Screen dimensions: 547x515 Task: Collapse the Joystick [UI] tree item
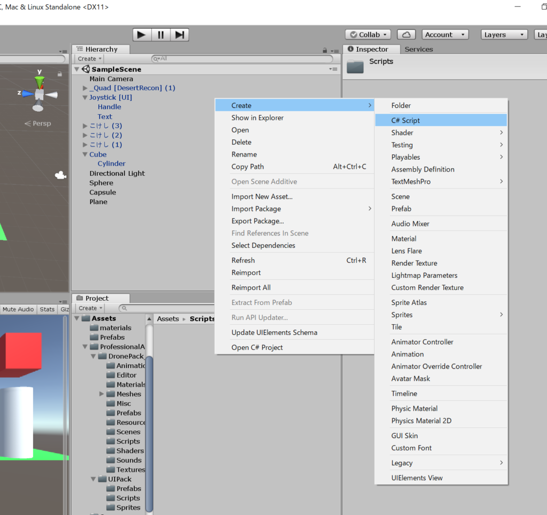[x=85, y=98]
